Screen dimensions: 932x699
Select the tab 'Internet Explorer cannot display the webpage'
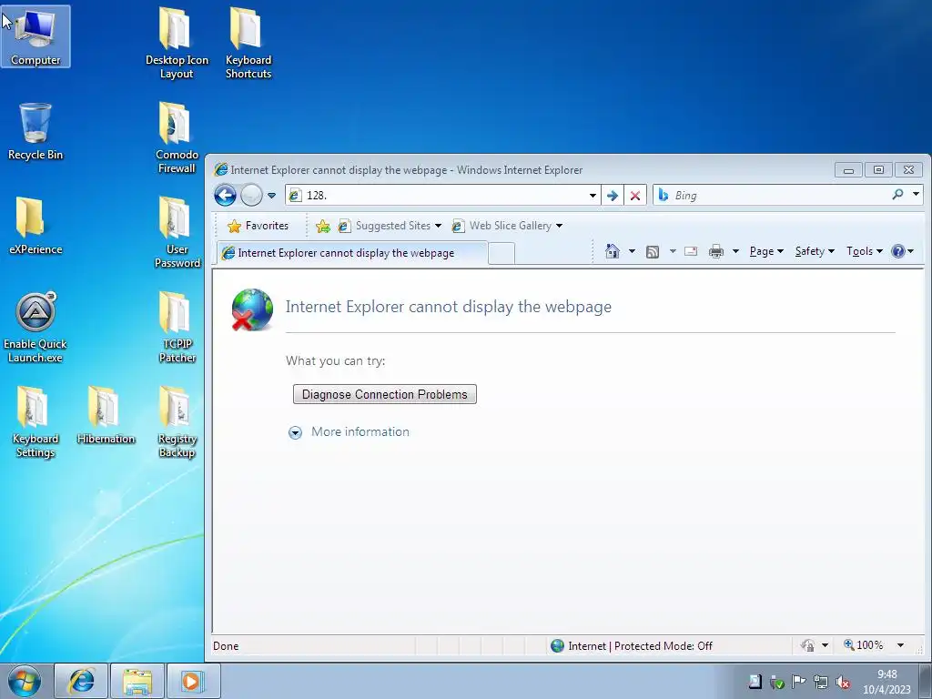coord(352,253)
